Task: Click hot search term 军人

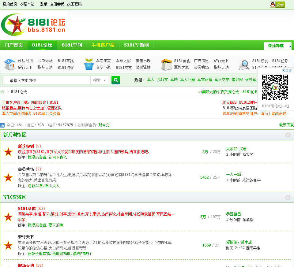Action: point(151,80)
